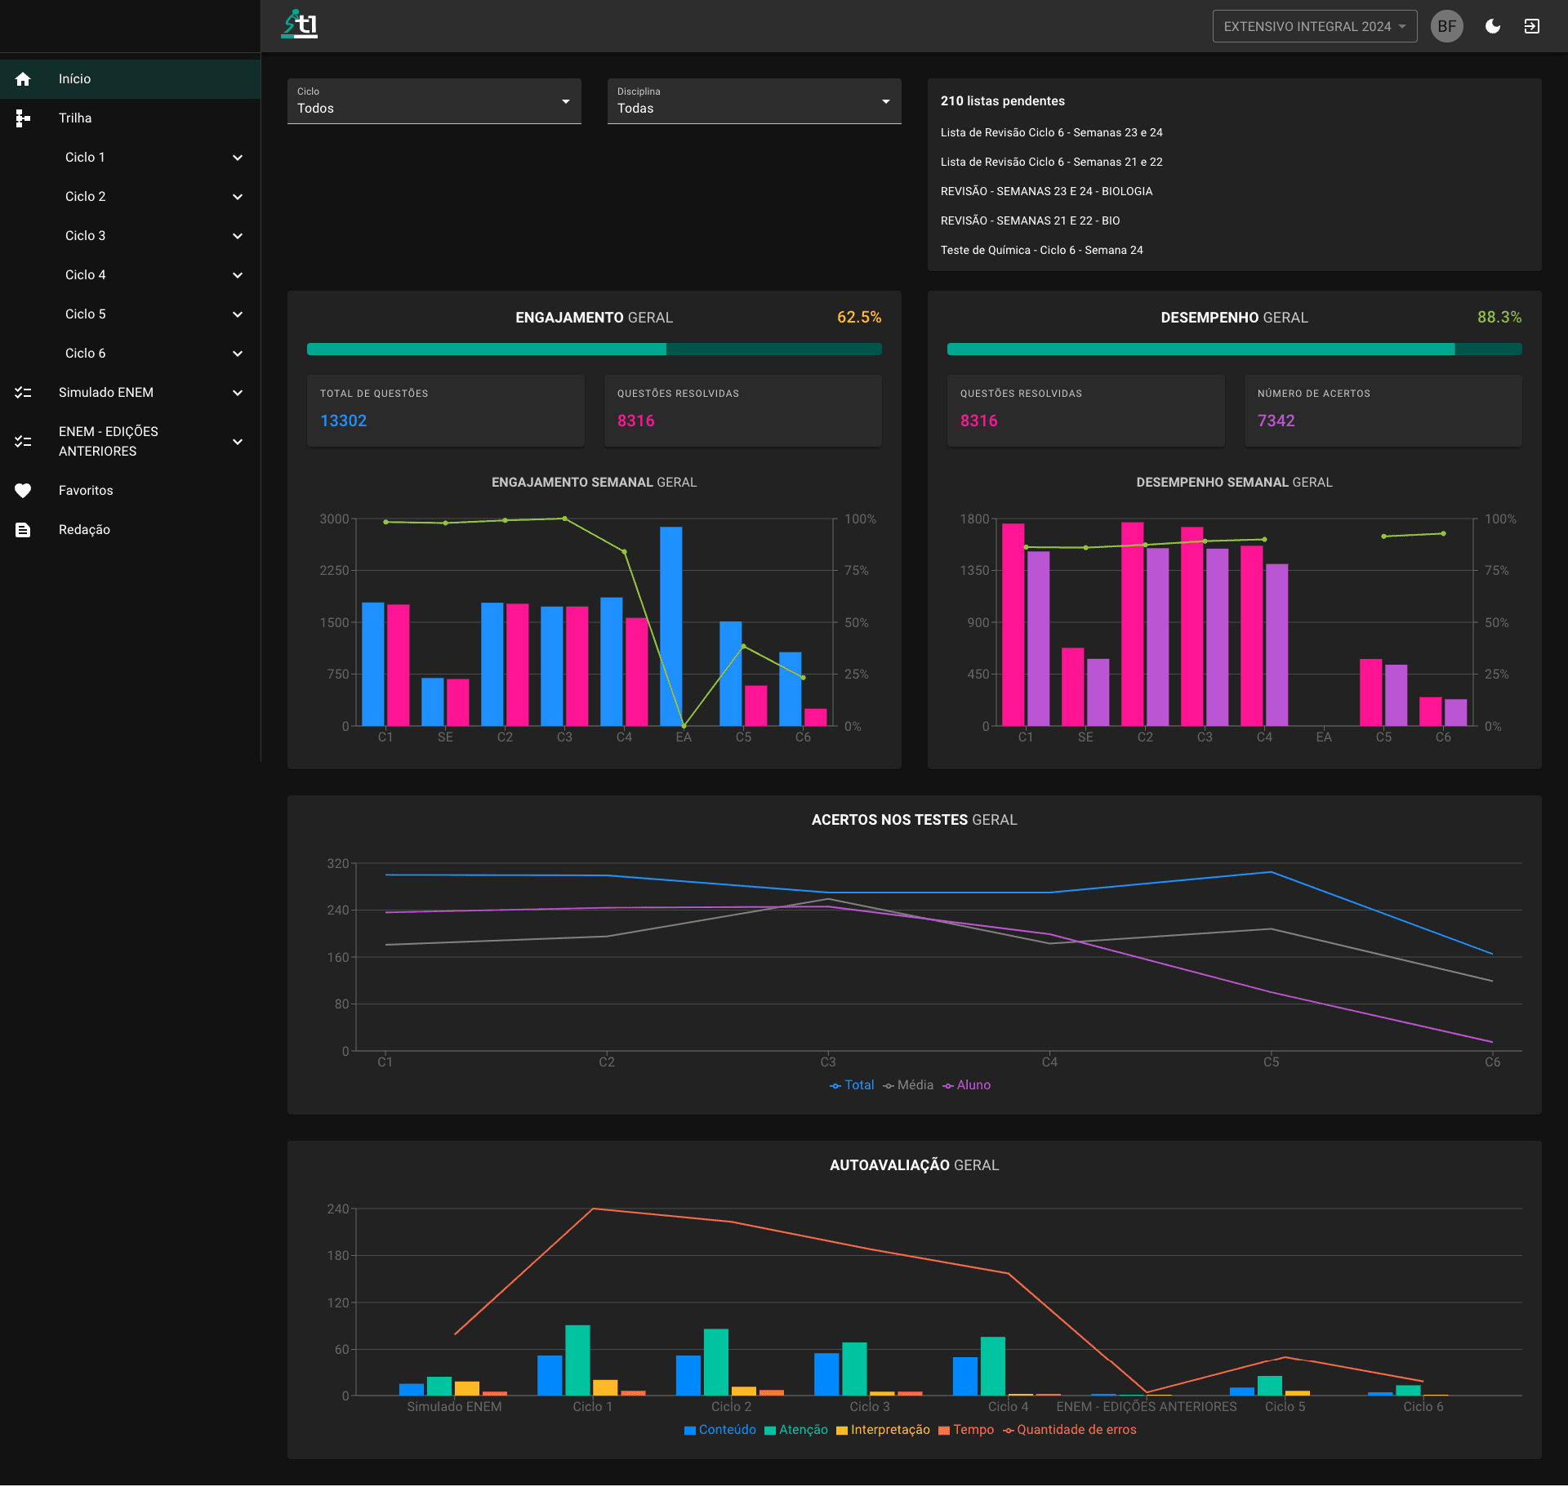Hide the Atenção series in the Autoavaliação legend
Image resolution: width=1568 pixels, height=1487 pixels.
(x=796, y=1429)
